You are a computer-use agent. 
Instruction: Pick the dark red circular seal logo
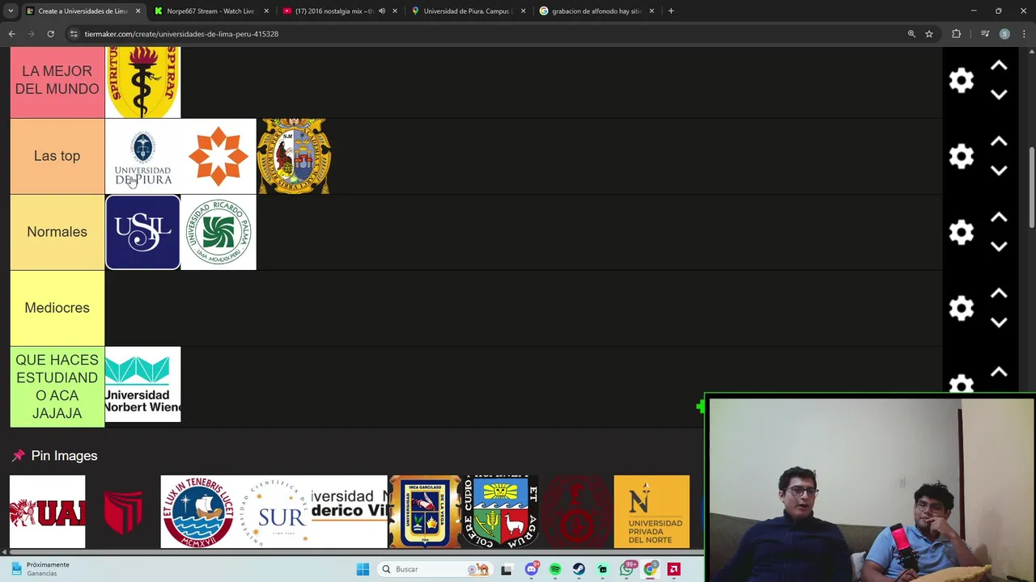[x=576, y=512]
